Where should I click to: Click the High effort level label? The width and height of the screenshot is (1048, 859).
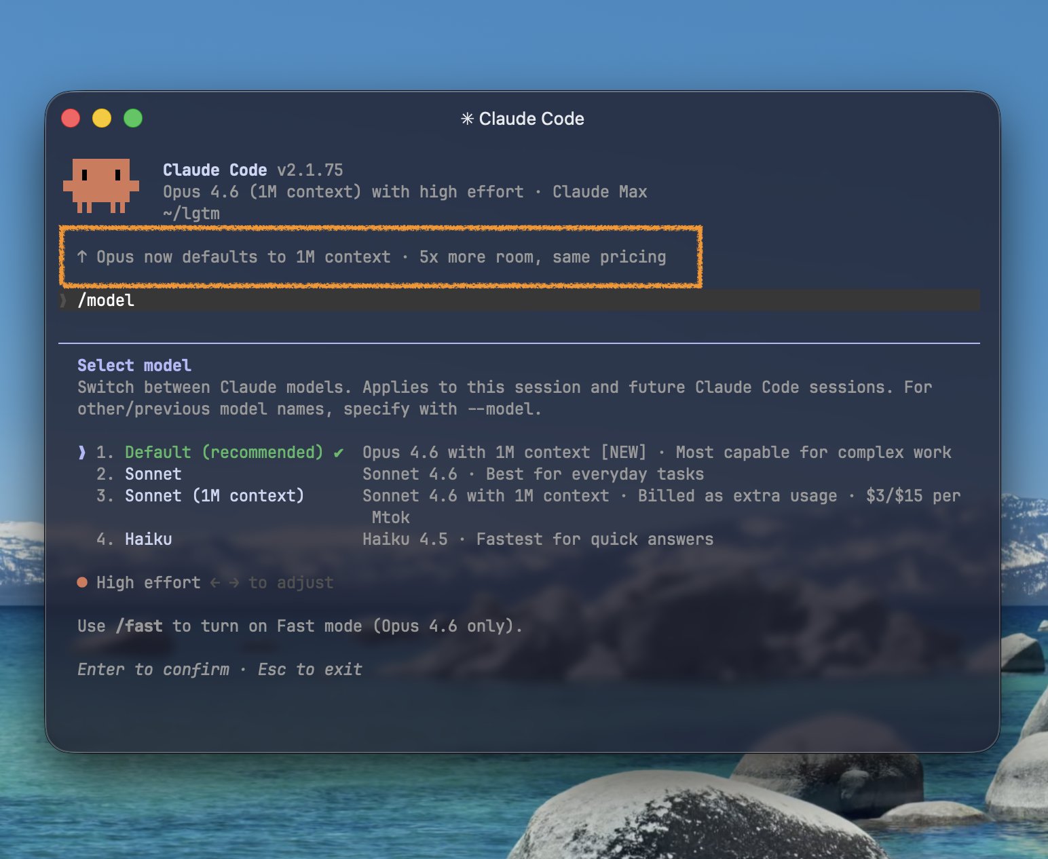(x=149, y=583)
